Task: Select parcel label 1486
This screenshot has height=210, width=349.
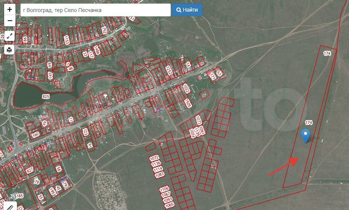Action: pyautogui.click(x=97, y=50)
